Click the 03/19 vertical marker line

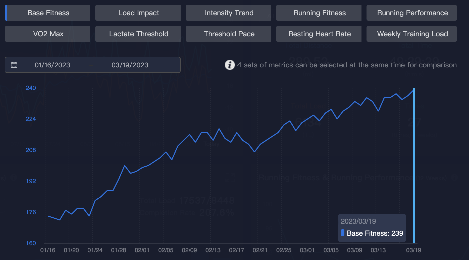pos(414,165)
